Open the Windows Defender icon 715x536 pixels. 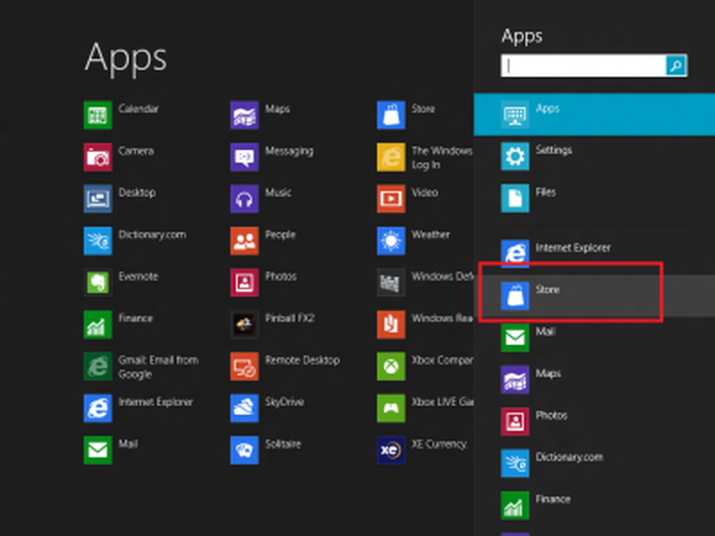[391, 282]
